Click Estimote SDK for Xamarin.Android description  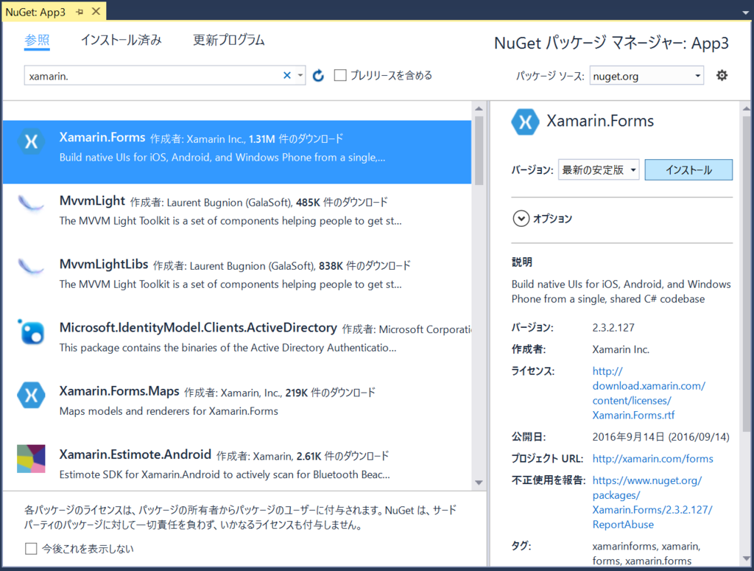click(x=225, y=474)
